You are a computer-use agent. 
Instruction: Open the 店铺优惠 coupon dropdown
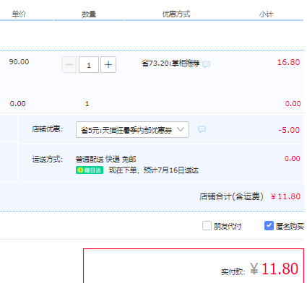[x=132, y=130]
